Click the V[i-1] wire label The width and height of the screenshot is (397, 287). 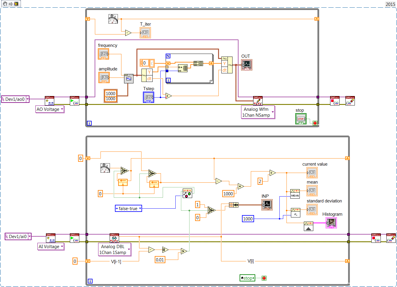click(116, 261)
